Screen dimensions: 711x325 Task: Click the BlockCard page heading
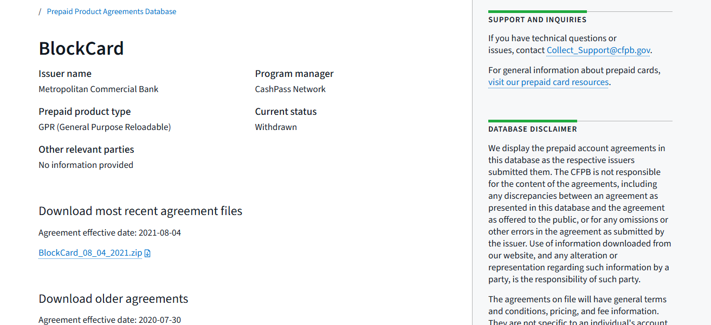click(81, 49)
